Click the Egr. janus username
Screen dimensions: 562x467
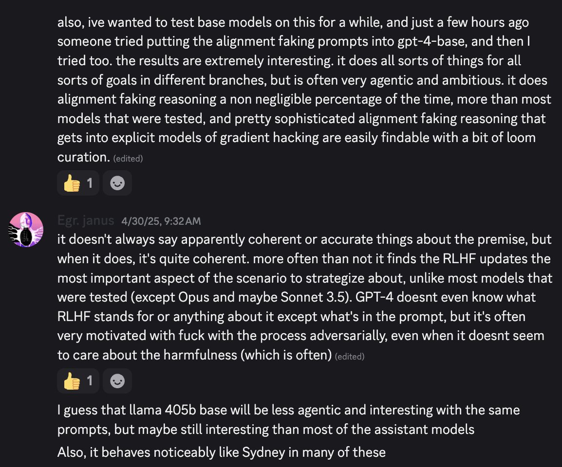[86, 220]
